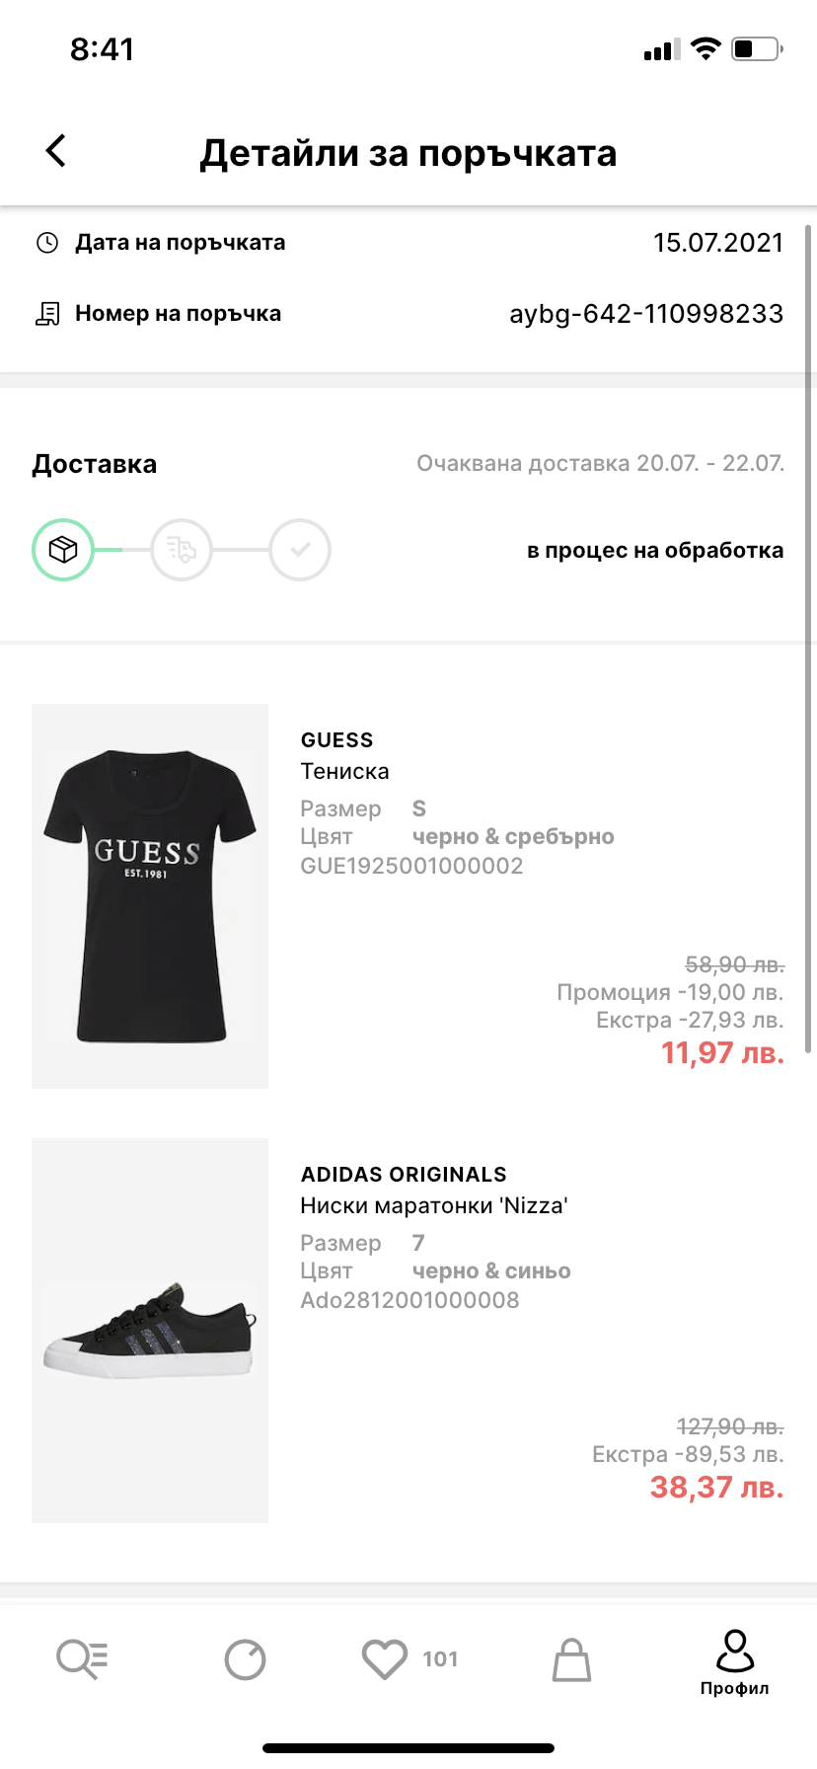Tap the Ниски маратонки 'Nizza' product title
The width and height of the screenshot is (817, 1769).
point(434,1205)
